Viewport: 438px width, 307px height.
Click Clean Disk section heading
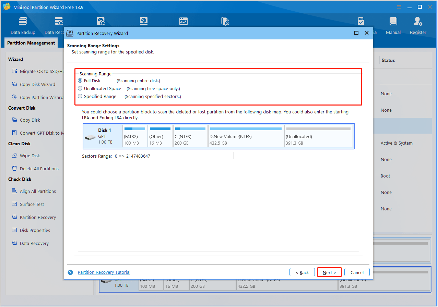(20, 144)
